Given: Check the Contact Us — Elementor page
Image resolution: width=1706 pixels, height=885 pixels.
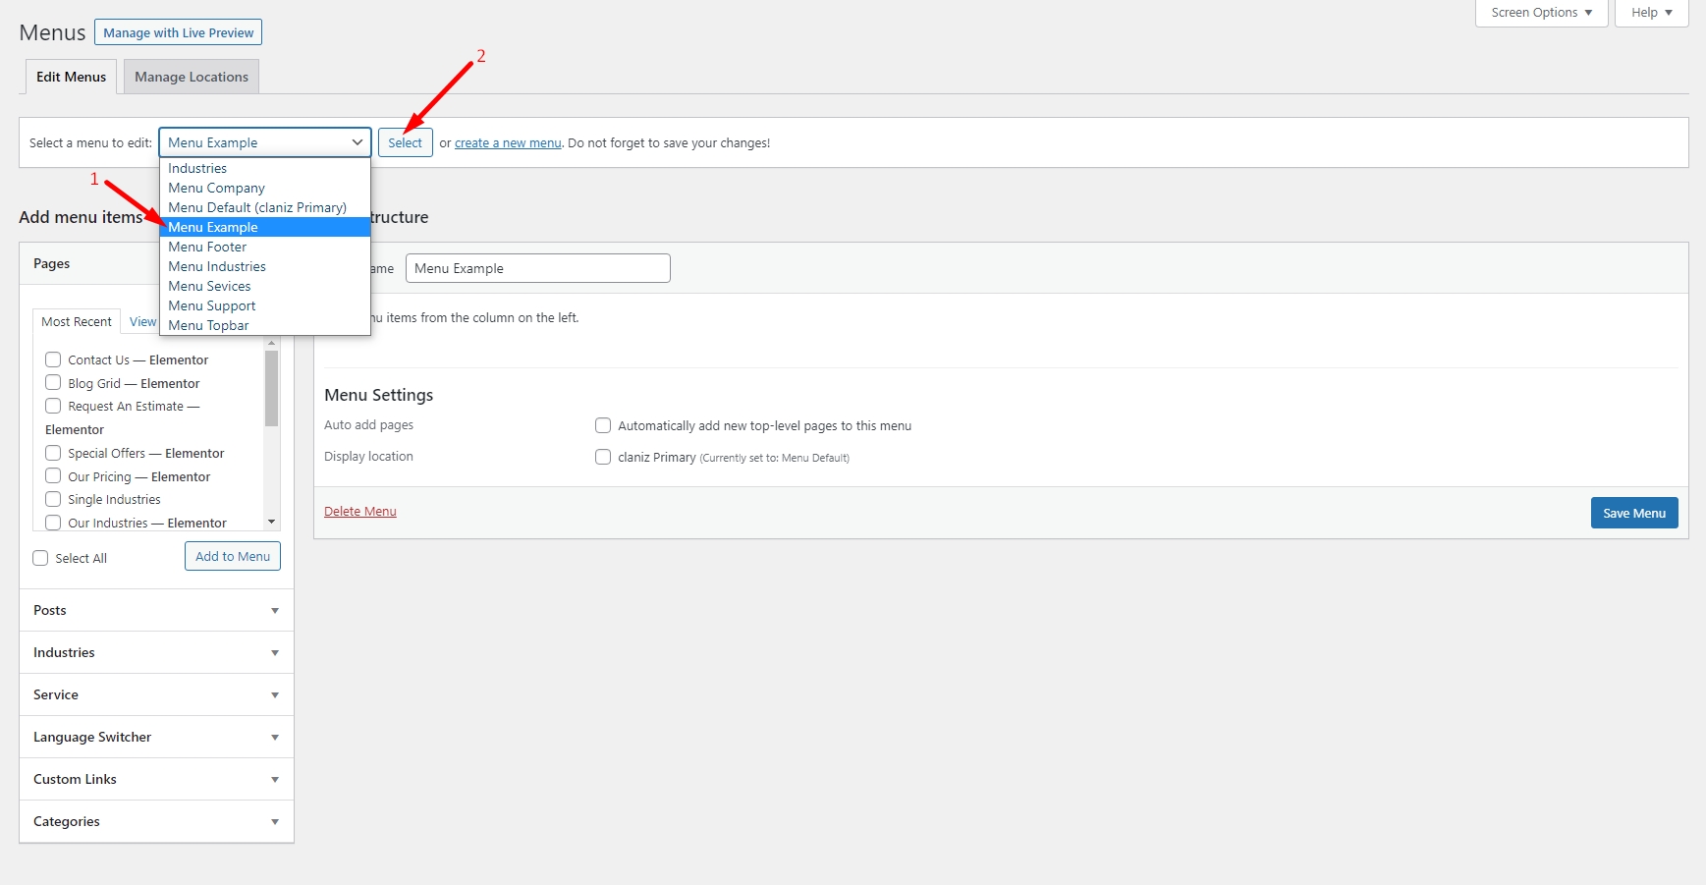Looking at the screenshot, I should click(54, 360).
